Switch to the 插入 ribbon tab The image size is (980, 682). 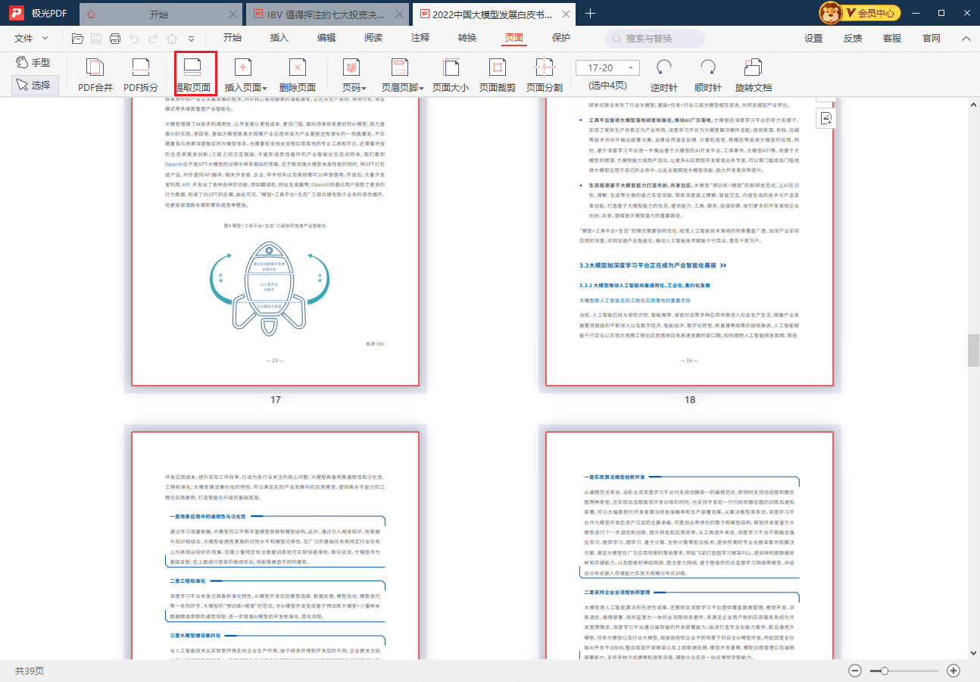[x=279, y=38]
